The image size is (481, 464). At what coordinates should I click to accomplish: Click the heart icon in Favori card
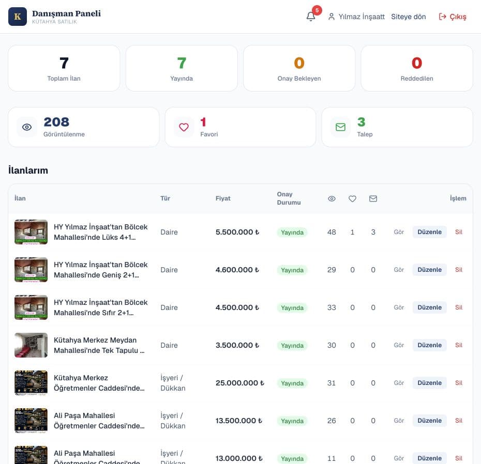tap(184, 127)
